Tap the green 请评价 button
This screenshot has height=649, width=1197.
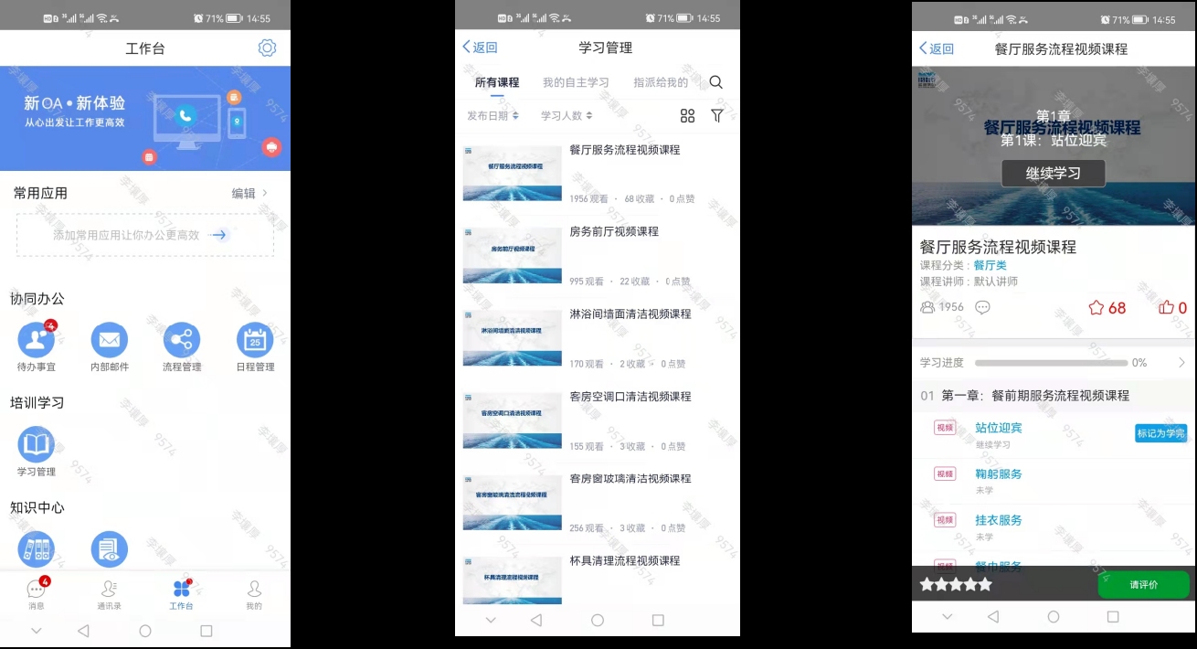1144,585
